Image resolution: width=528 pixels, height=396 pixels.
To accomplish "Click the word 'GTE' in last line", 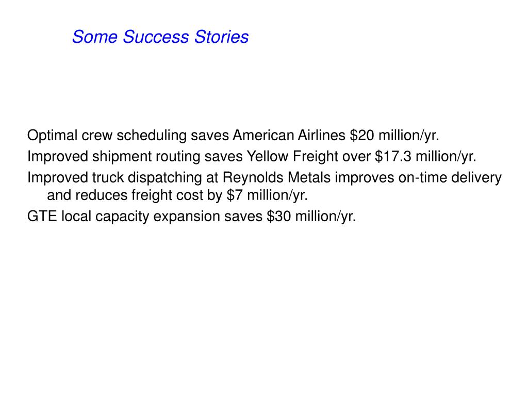I will point(42,216).
